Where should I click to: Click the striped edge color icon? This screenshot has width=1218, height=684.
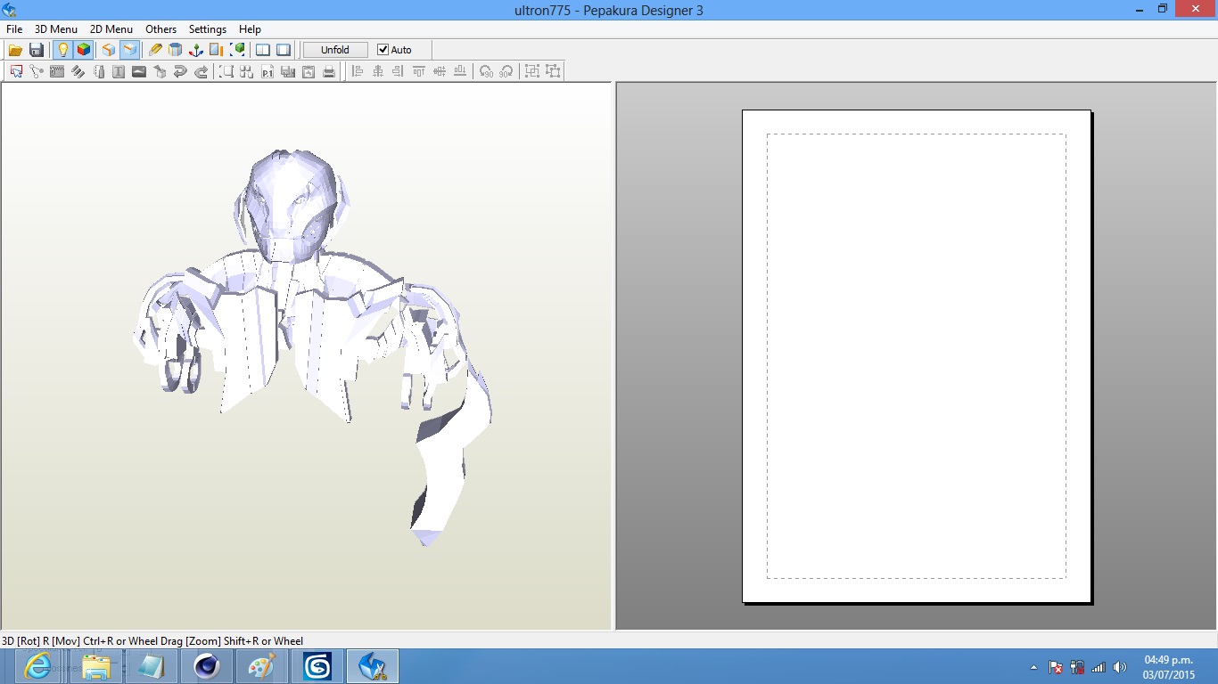[78, 71]
